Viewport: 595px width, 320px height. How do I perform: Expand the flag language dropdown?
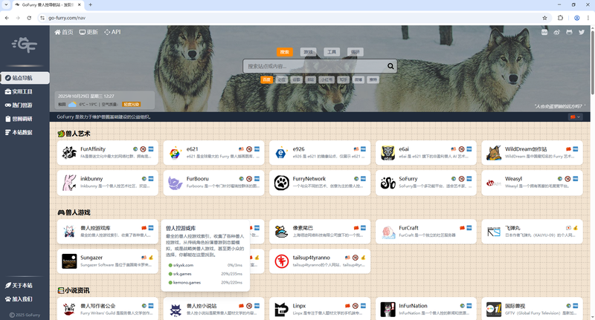(x=574, y=117)
